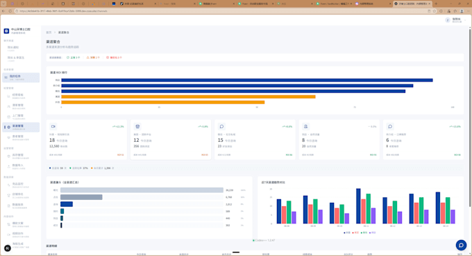This screenshot has width=472, height=256.
Task: Click the blue clinic logo at sidebar top
Action: (x=6, y=31)
